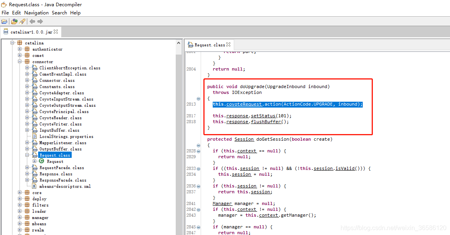
Task: Select RequestFacade.class in the tree
Action: [62, 168]
